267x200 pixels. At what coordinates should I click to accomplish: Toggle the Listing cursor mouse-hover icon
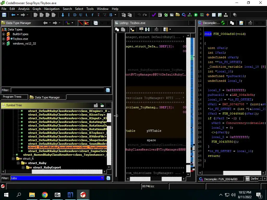[132, 29]
